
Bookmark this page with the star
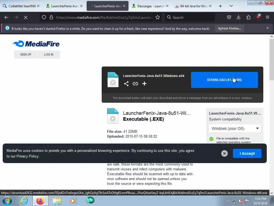[158, 17]
